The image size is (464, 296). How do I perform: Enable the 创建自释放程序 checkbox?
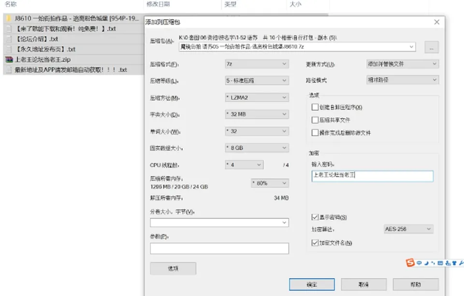pyautogui.click(x=315, y=107)
